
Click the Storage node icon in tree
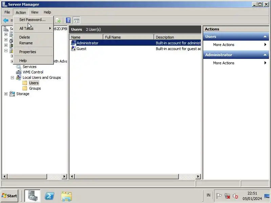pos(12,94)
